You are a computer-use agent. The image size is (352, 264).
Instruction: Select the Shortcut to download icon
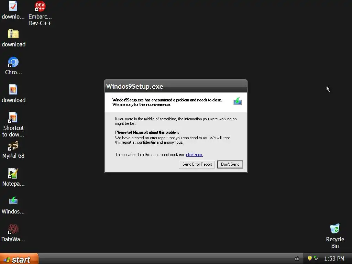point(13,118)
